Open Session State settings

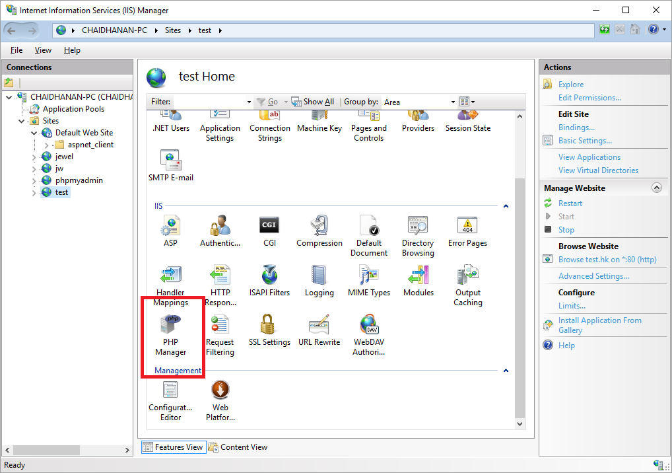467,122
